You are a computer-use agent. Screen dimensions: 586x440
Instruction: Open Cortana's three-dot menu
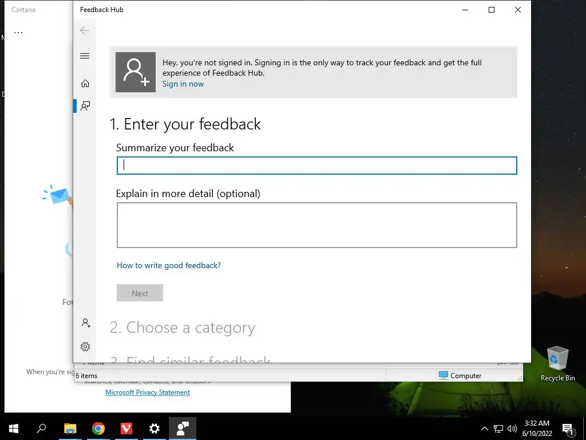point(18,32)
